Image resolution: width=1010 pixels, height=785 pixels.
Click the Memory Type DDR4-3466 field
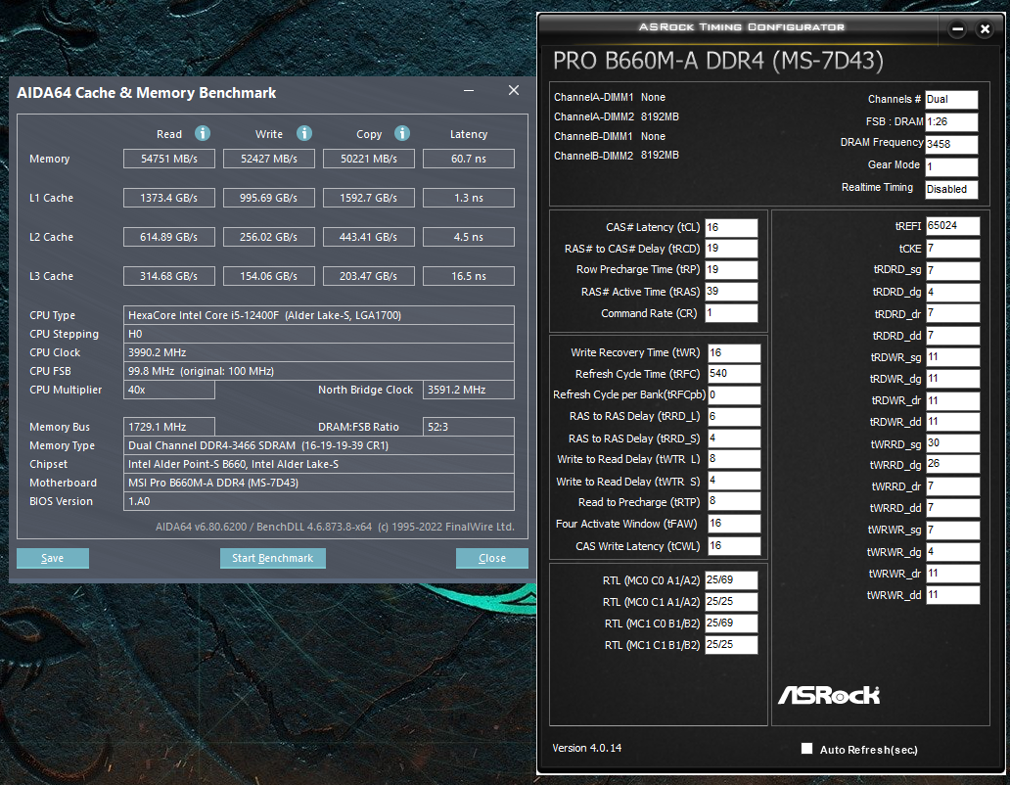[x=319, y=445]
